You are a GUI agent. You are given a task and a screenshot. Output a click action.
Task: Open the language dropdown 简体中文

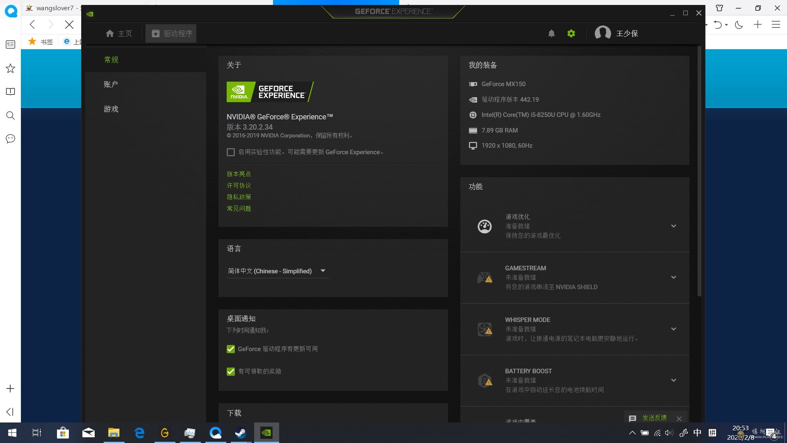277,271
